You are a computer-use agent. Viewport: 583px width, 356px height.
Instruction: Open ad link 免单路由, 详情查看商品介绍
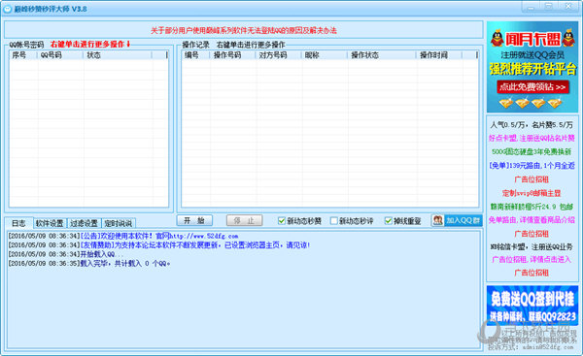coord(532,220)
